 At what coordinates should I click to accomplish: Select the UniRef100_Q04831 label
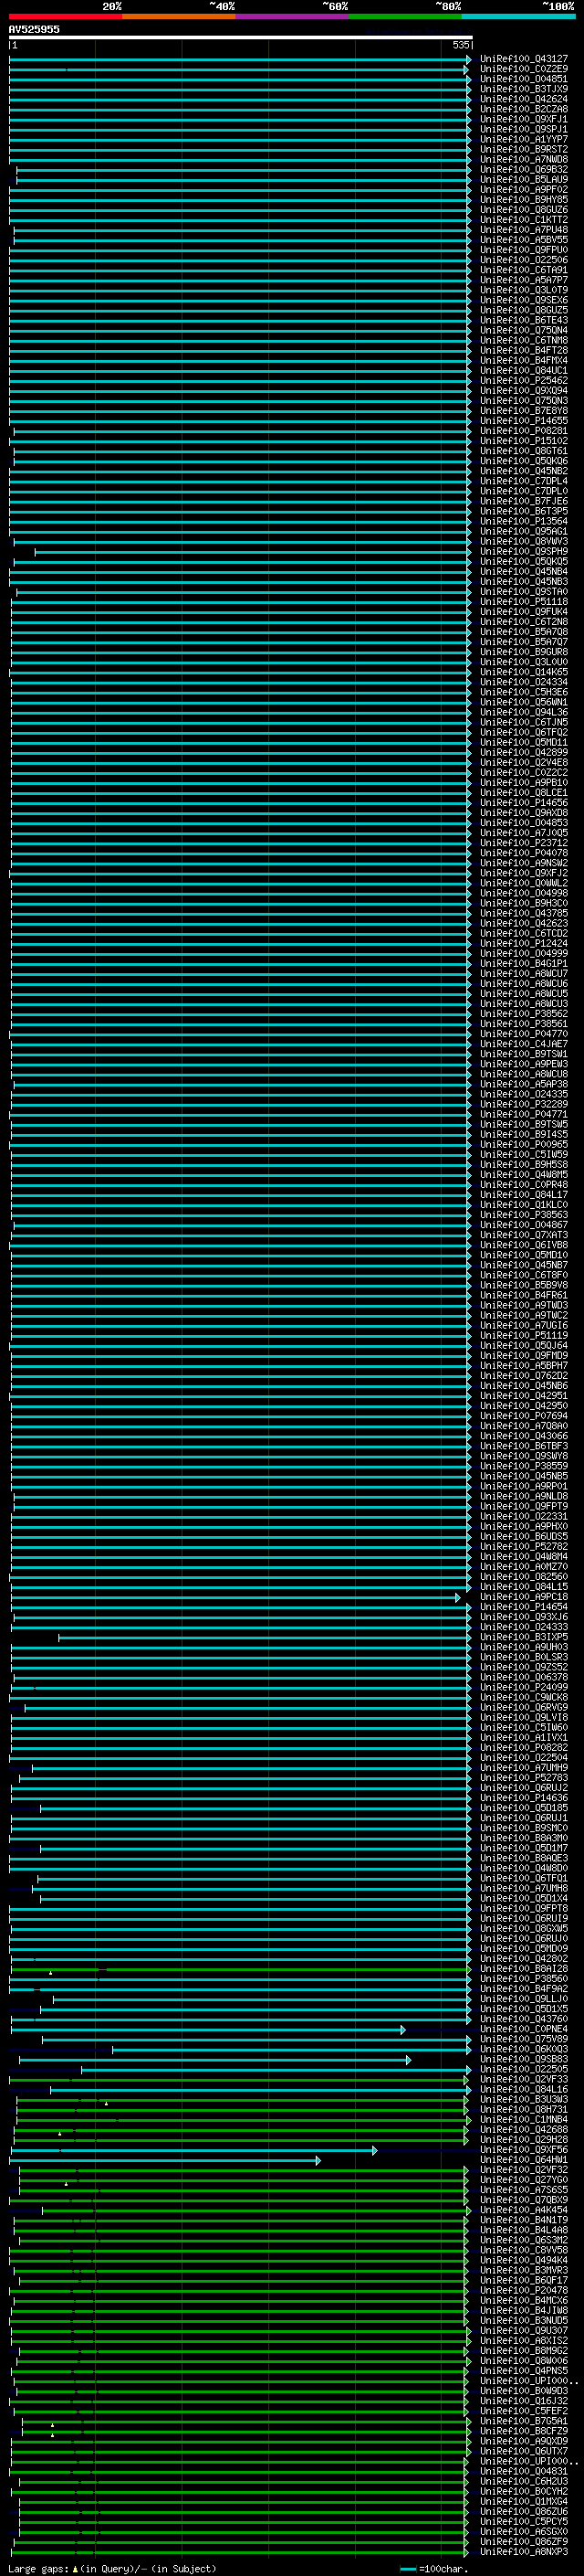524,2471
